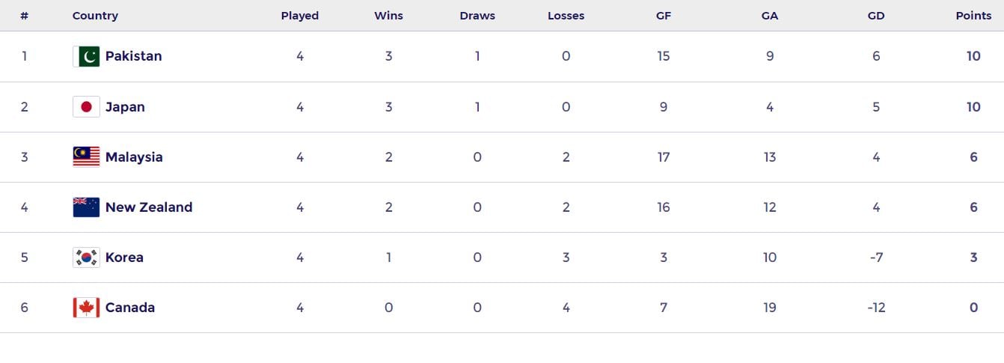The width and height of the screenshot is (1004, 363).
Task: Select the Malaysia country name
Action: 134,157
